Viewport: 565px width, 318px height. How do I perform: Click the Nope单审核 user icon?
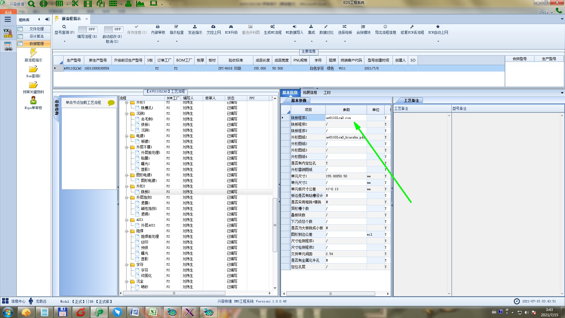33,100
